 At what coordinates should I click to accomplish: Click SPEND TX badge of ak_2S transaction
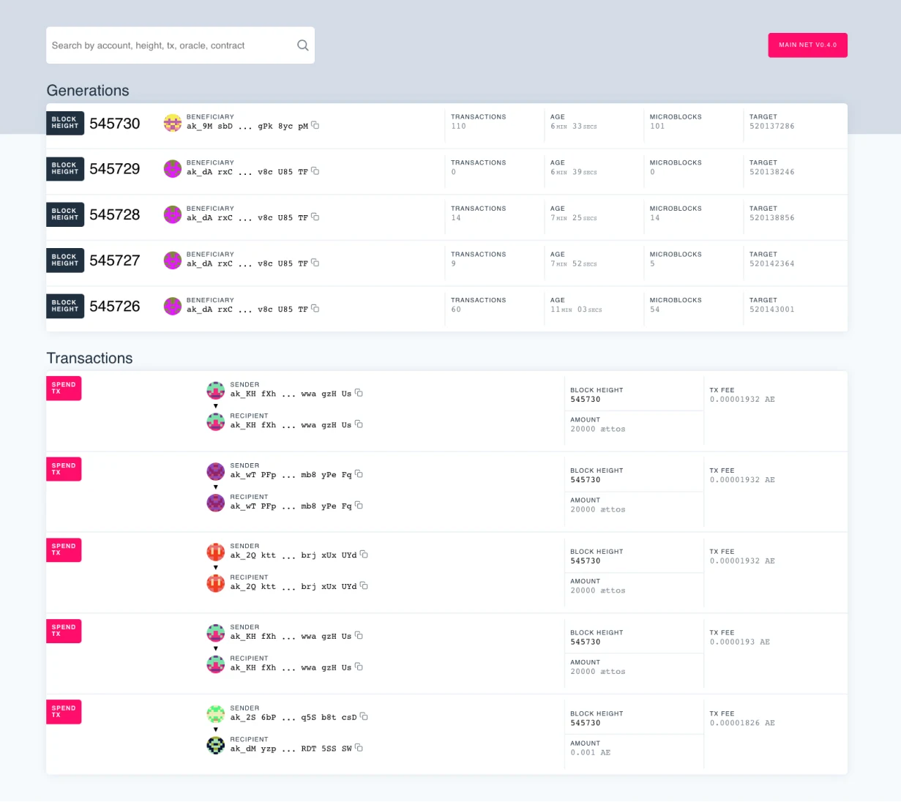tap(64, 711)
